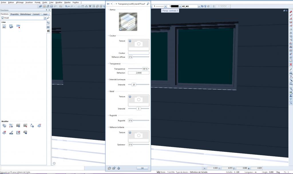Viewport: 293px width, 174px height.
Task: Switch to the Propriétés tab
Action: 15,14
